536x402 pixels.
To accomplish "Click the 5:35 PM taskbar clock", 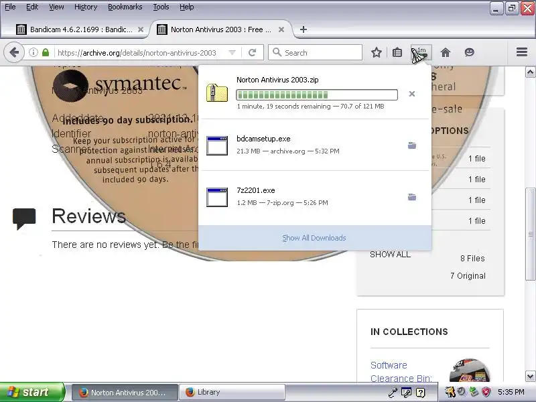I will tap(511, 392).
